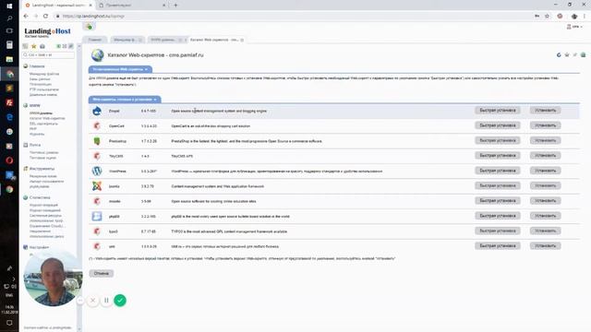Click the typo3 row icon
The width and height of the screenshot is (591, 332).
(x=97, y=231)
